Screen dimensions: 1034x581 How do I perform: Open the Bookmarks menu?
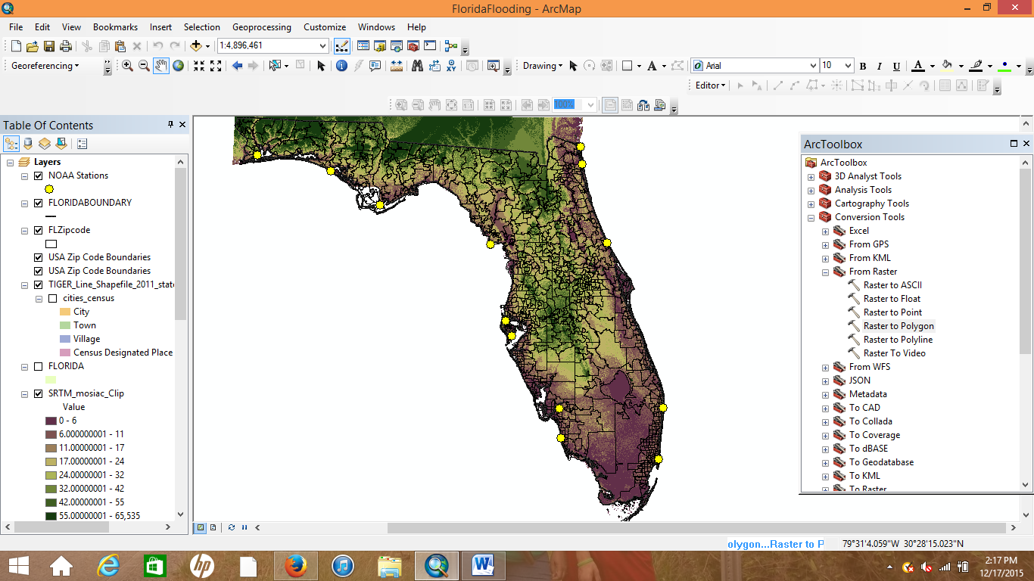(115, 27)
